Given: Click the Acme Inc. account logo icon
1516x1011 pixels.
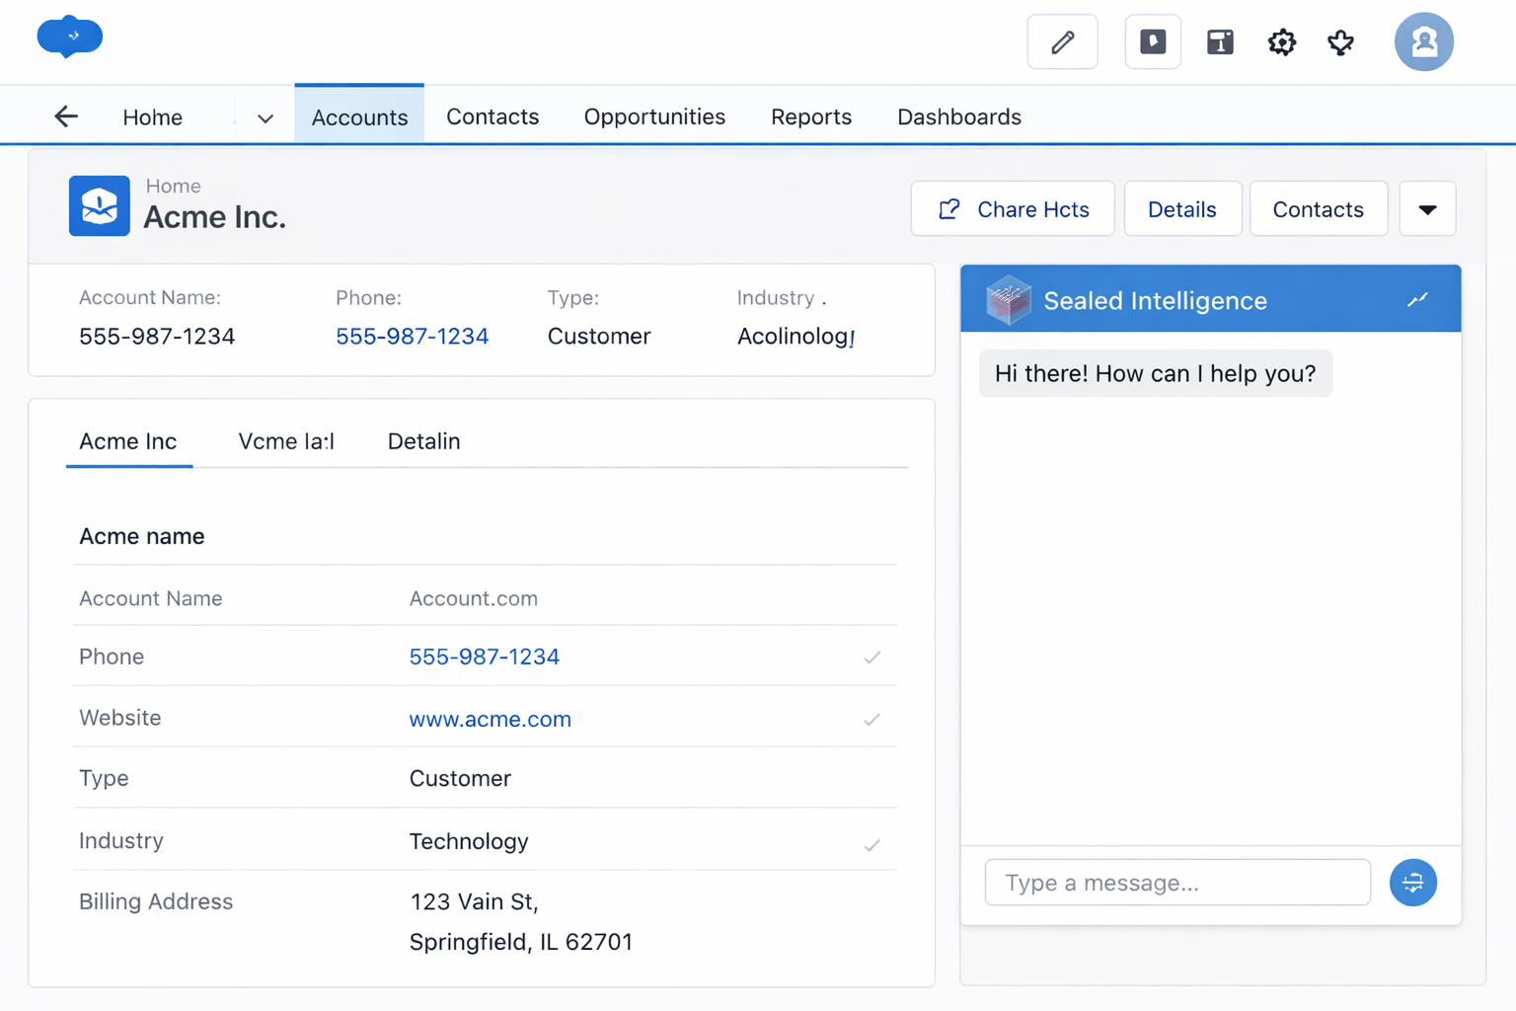Looking at the screenshot, I should coord(99,206).
